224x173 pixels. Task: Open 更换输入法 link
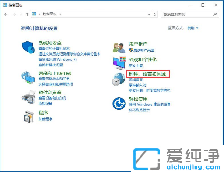[138, 85]
